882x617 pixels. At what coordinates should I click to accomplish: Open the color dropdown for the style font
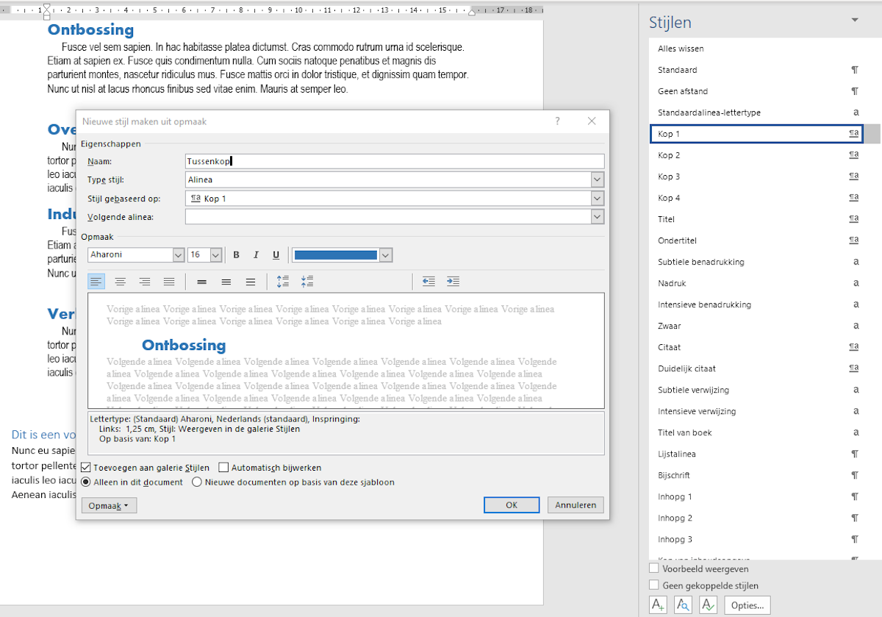coord(385,254)
